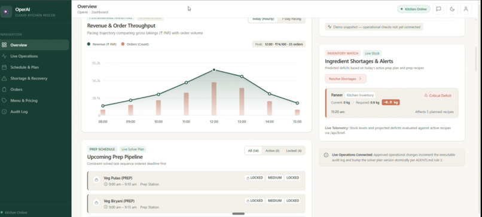Click the INVENTORY WATCH label

coord(343,53)
